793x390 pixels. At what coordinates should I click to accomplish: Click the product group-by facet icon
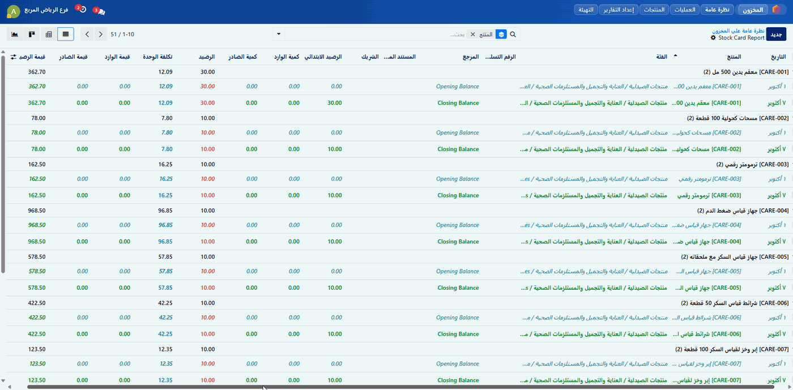click(x=501, y=35)
